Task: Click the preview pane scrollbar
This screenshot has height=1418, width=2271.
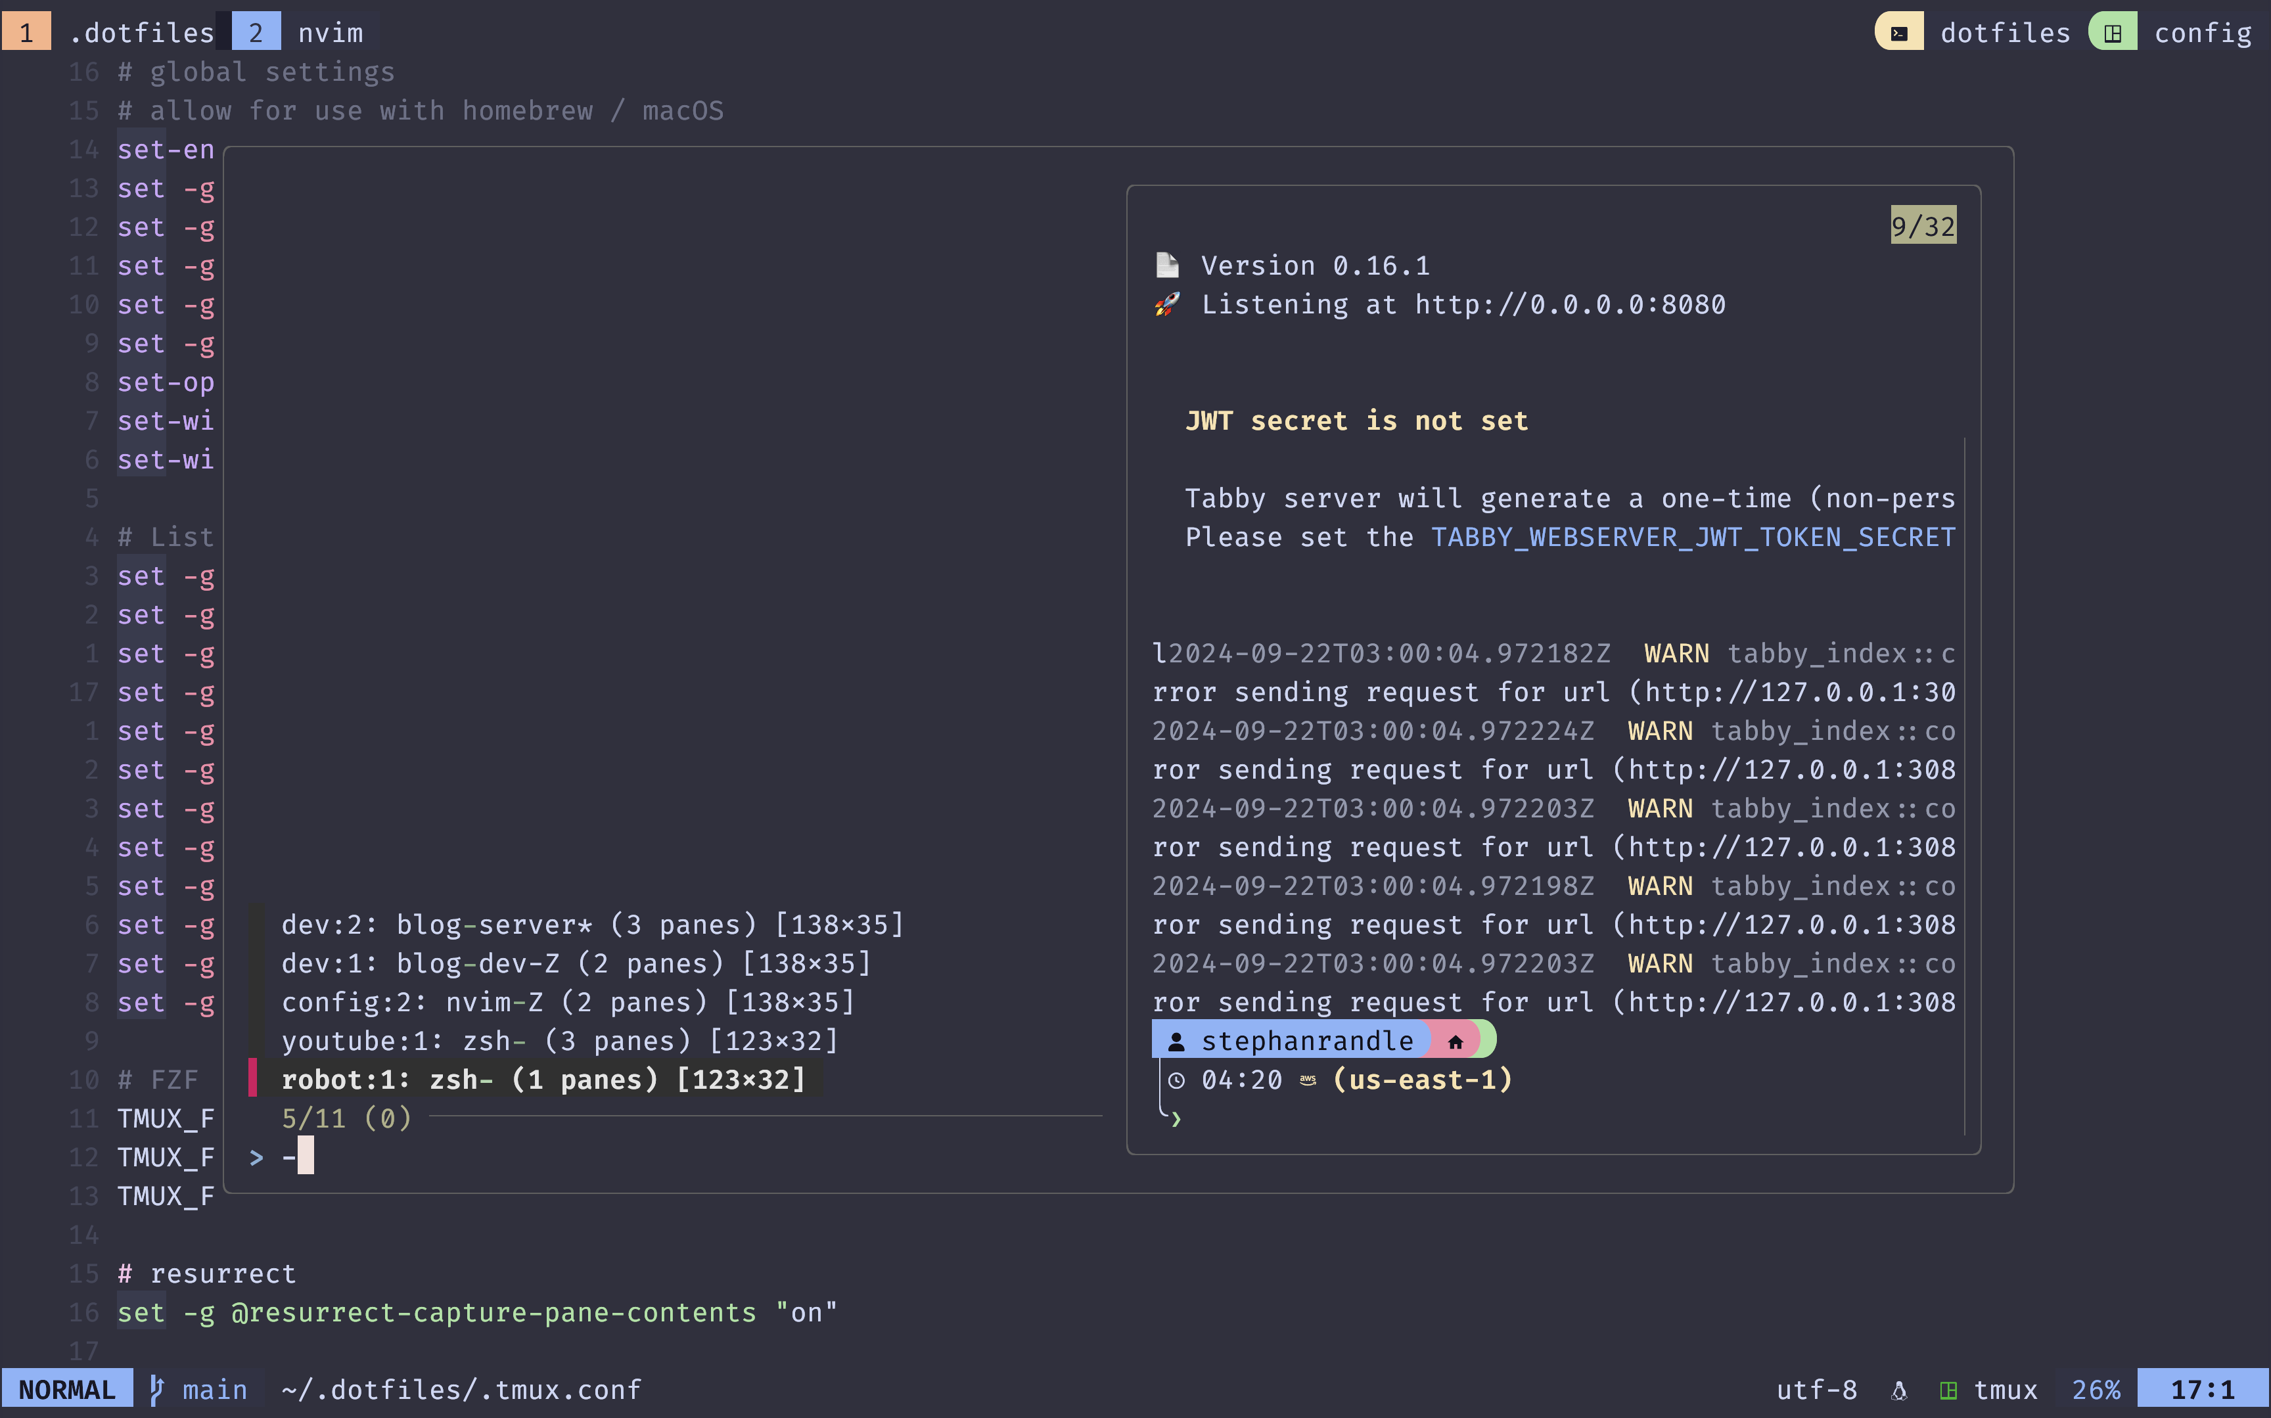Action: point(1964,786)
